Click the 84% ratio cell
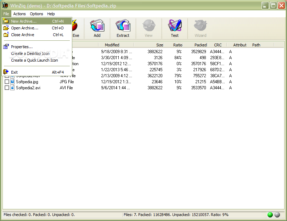Screen dimensions: 287x221 pyautogui.click(x=178, y=58)
